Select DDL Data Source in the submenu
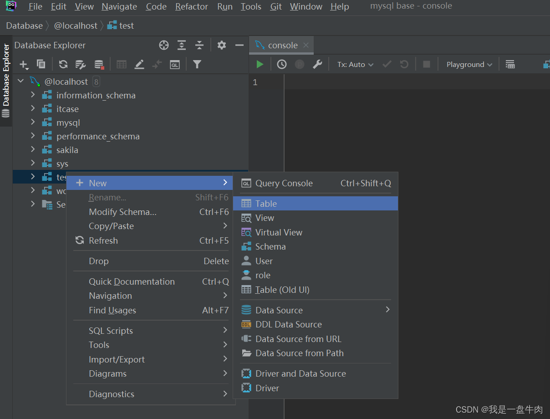The height and width of the screenshot is (419, 550). click(316, 324)
